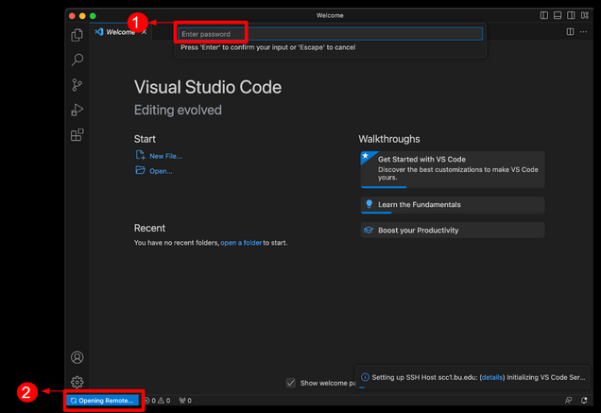This screenshot has height=413, width=601.
Task: Click the Walkthroughs heading
Action: [x=389, y=139]
